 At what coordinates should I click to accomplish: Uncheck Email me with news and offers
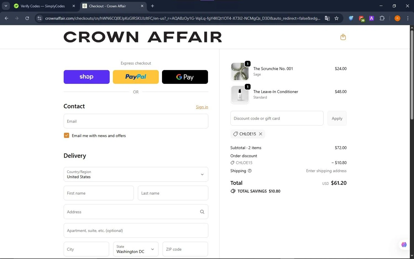tap(67, 135)
